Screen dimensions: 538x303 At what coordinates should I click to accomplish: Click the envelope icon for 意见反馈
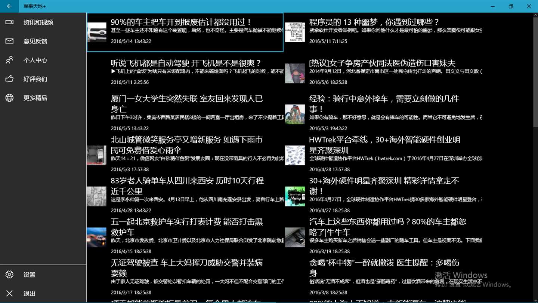(x=9, y=41)
